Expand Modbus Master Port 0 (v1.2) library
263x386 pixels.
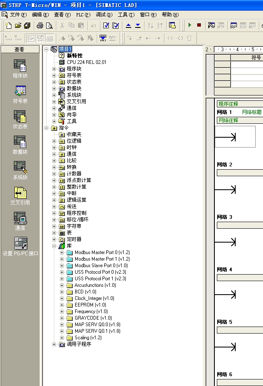(x=62, y=252)
